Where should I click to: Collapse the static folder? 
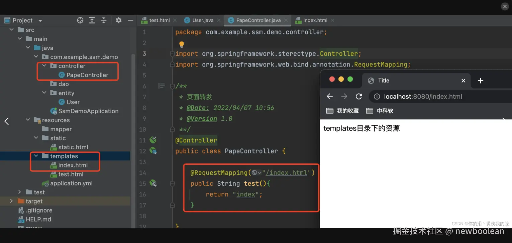point(36,138)
